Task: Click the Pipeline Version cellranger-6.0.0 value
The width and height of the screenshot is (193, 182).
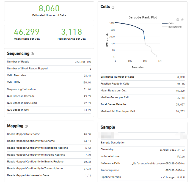Action: tap(173, 177)
